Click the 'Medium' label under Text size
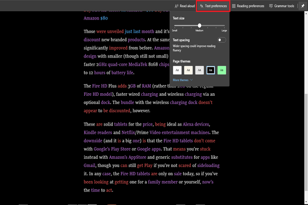 tap(199, 31)
